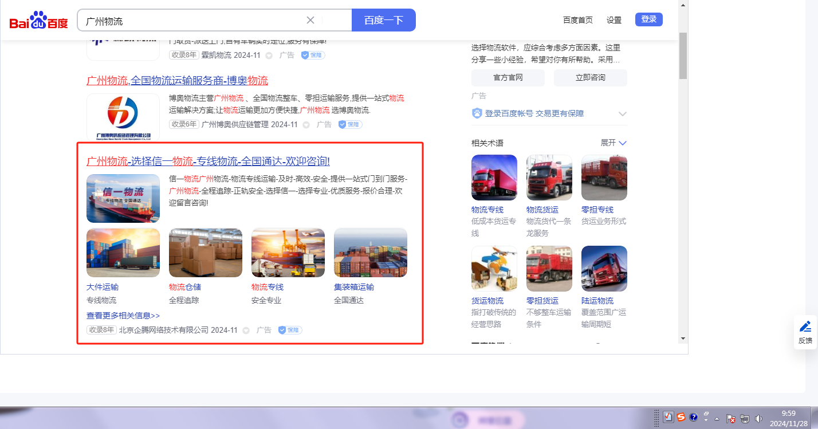Click the 收录6年 tag of 广州博奥供应链管理
This screenshot has height=429, width=818.
(184, 124)
